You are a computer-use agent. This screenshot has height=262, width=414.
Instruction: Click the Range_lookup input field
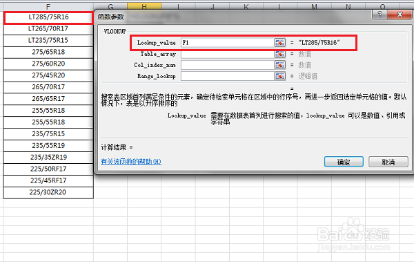point(227,76)
